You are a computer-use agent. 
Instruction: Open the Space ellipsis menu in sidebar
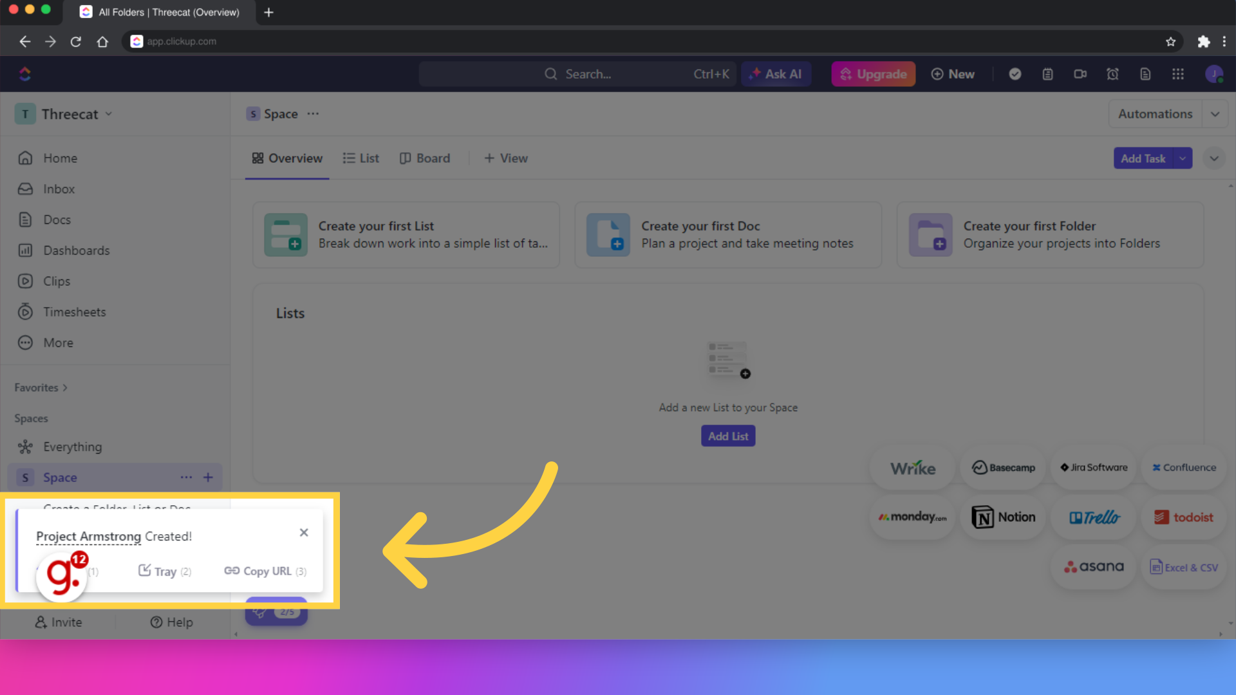186,477
